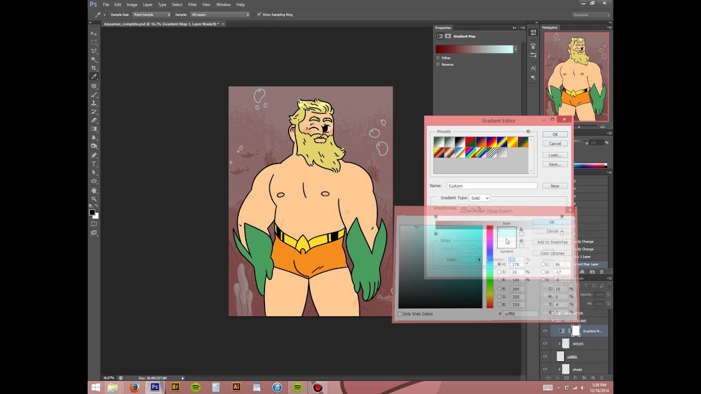
Task: Select the Dodge tool
Action: coord(94,146)
